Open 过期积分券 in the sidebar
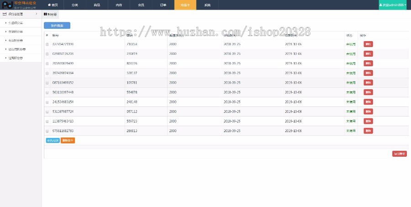 (x=16, y=58)
